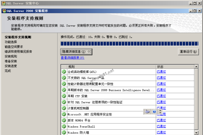Select rule text 计算机域控制器

pyautogui.click(x=78, y=108)
